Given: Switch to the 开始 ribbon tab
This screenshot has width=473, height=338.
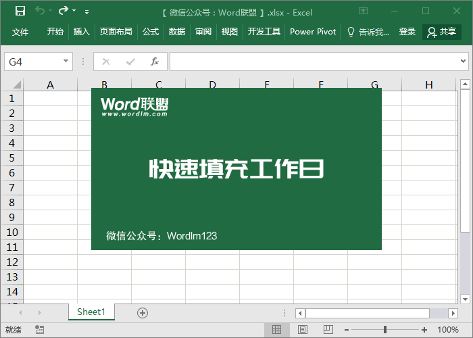Looking at the screenshot, I should (55, 31).
